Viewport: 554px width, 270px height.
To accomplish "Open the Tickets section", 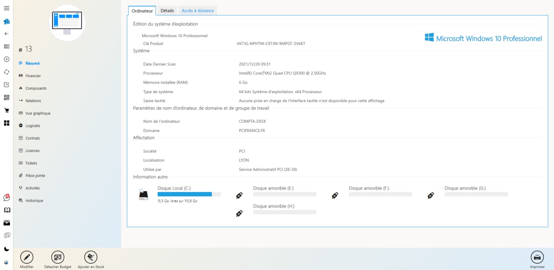I will pyautogui.click(x=31, y=163).
